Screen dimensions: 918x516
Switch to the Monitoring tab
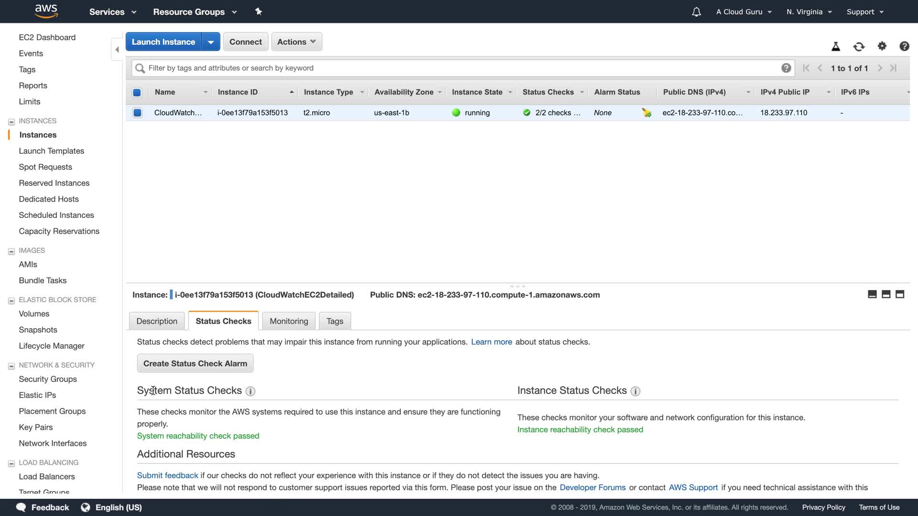289,321
